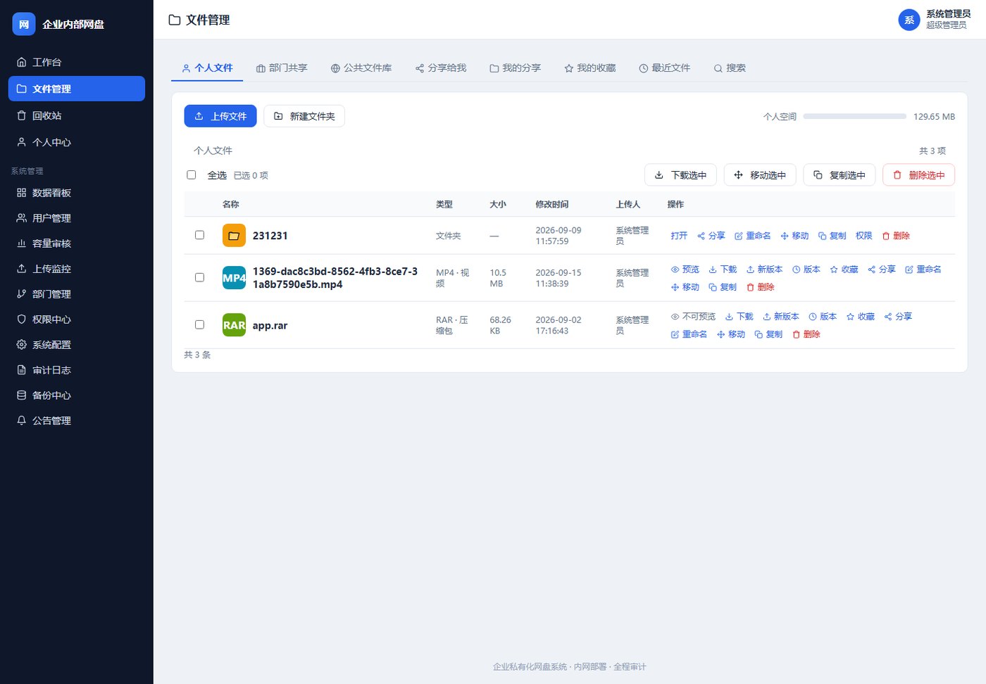
Task: Open 公告管理 in sidebar
Action: click(x=77, y=421)
